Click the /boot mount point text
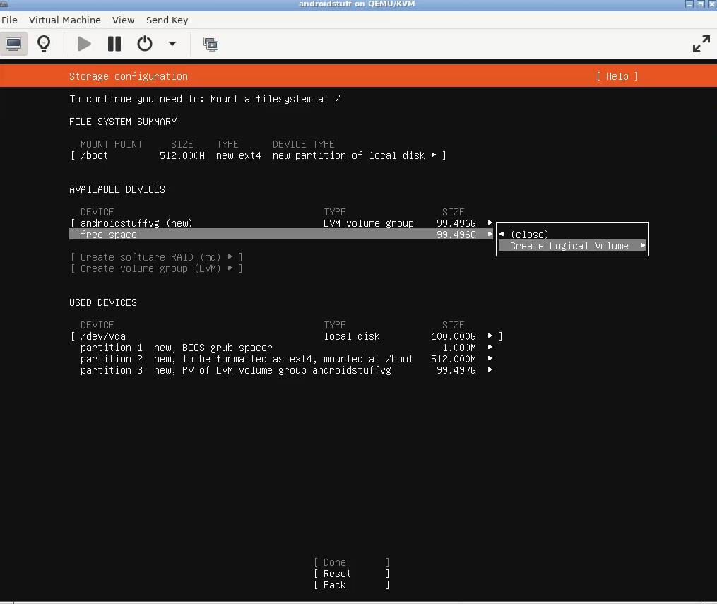 [x=94, y=155]
